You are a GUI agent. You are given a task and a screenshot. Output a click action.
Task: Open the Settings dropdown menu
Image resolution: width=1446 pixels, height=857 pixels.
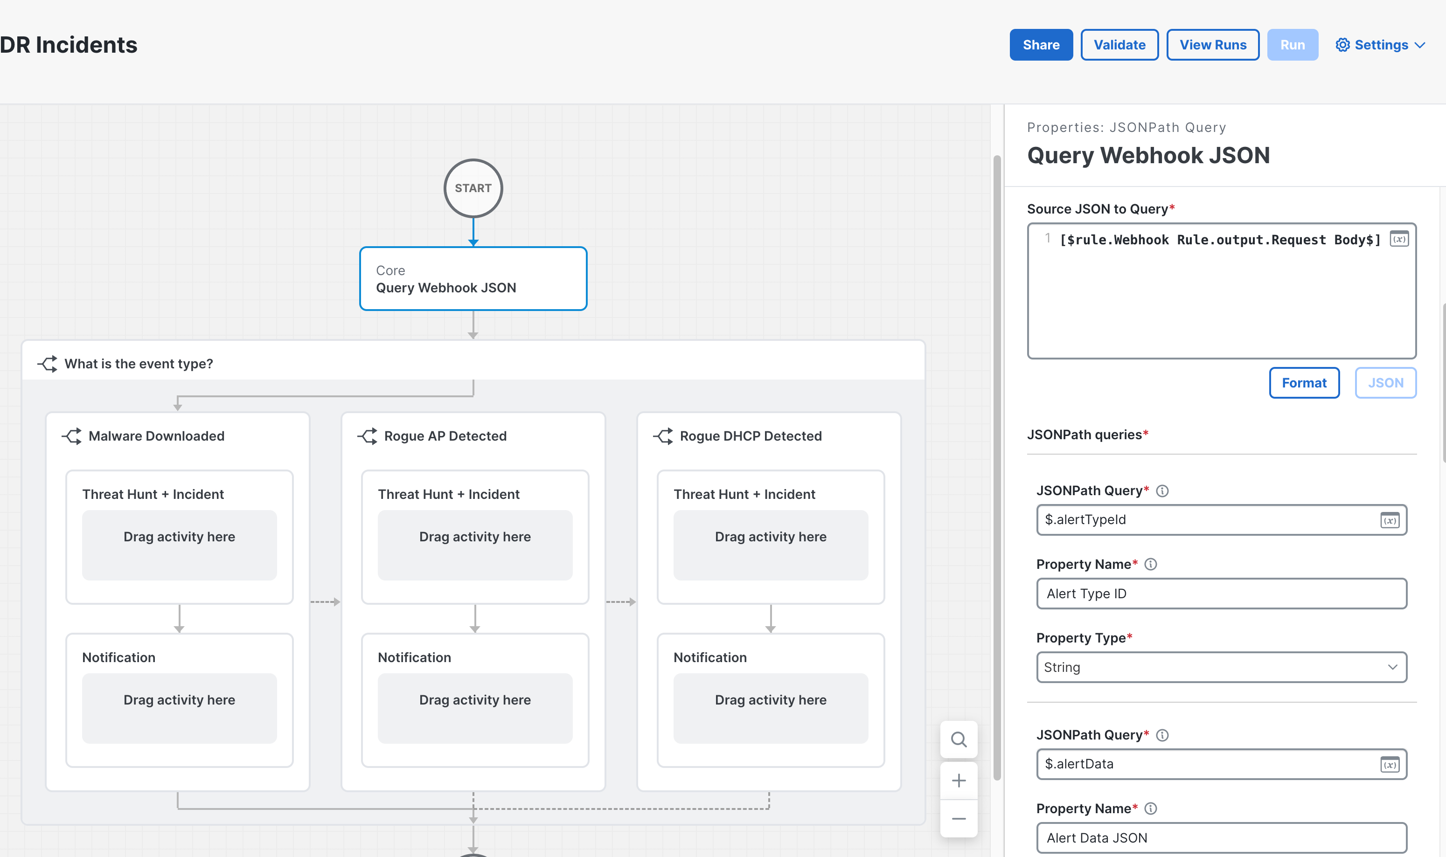pyautogui.click(x=1380, y=44)
